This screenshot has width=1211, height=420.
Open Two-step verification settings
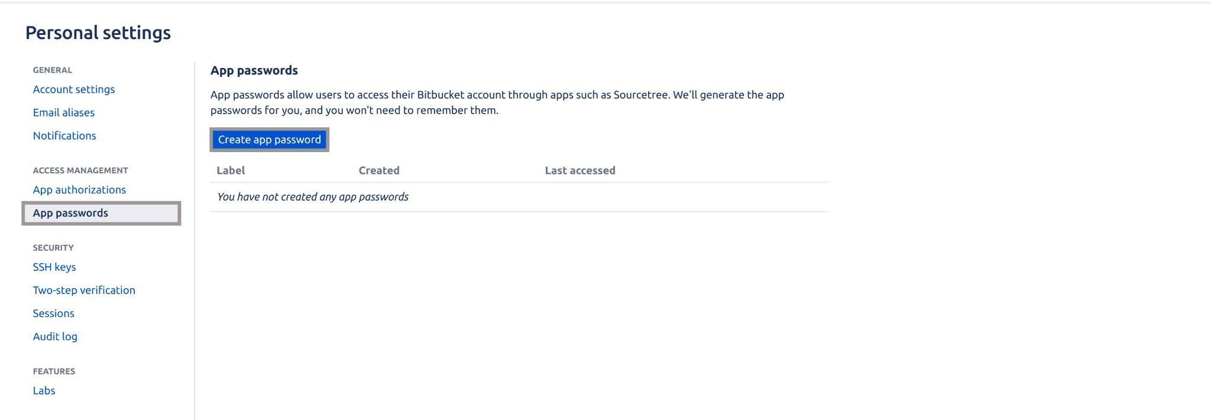click(x=84, y=290)
